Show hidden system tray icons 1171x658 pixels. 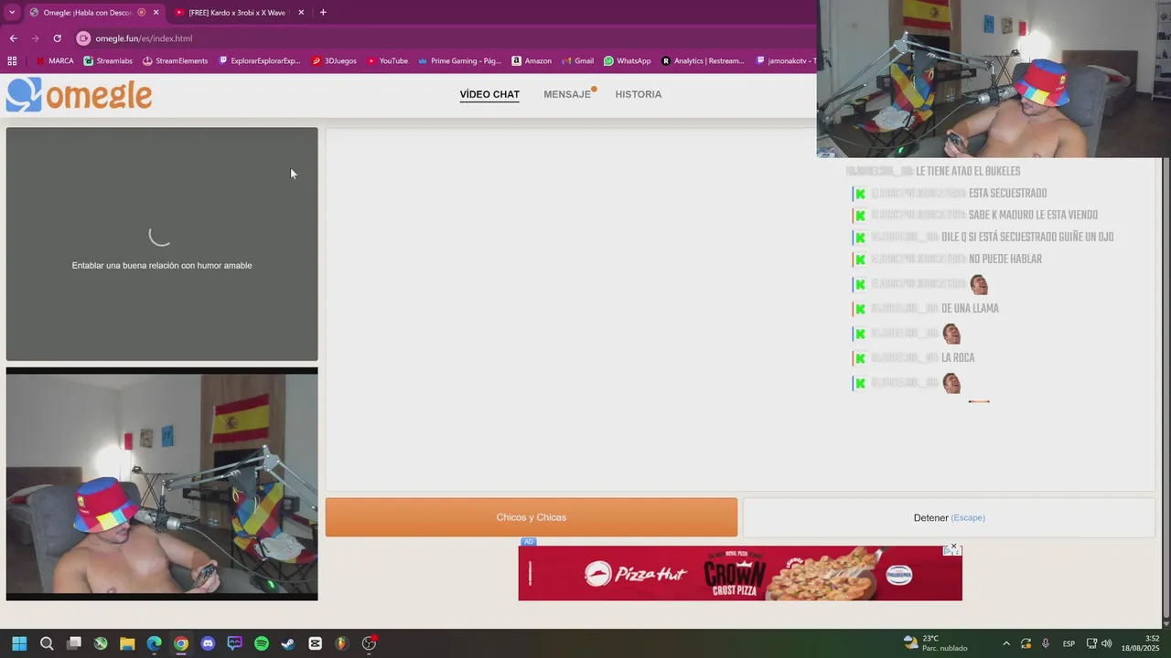pos(1006,643)
